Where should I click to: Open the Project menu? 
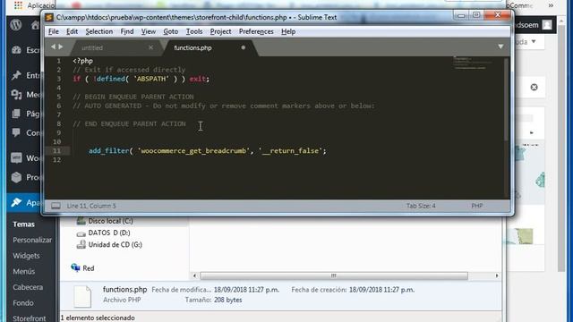[220, 32]
